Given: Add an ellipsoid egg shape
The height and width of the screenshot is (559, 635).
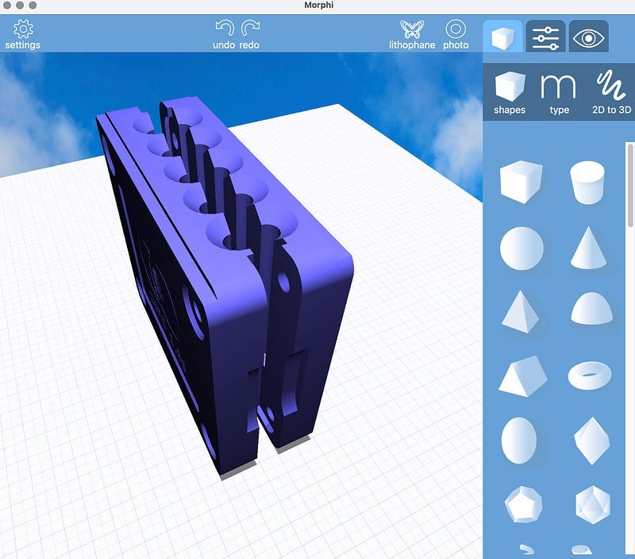Looking at the screenshot, I should (x=519, y=441).
